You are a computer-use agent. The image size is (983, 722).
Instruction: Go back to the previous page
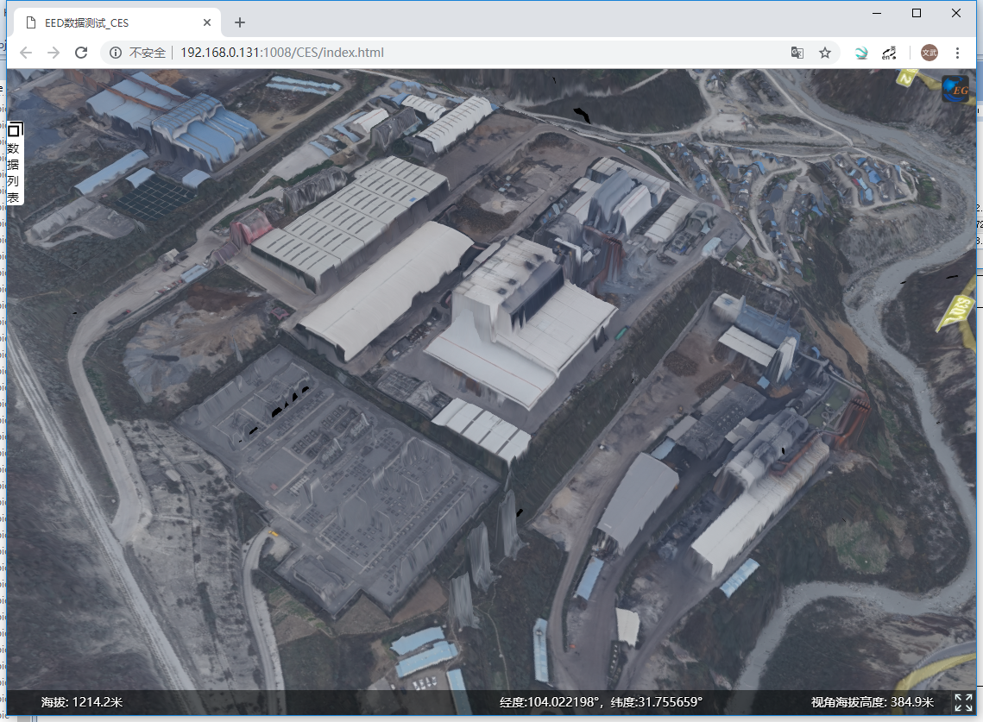click(26, 53)
